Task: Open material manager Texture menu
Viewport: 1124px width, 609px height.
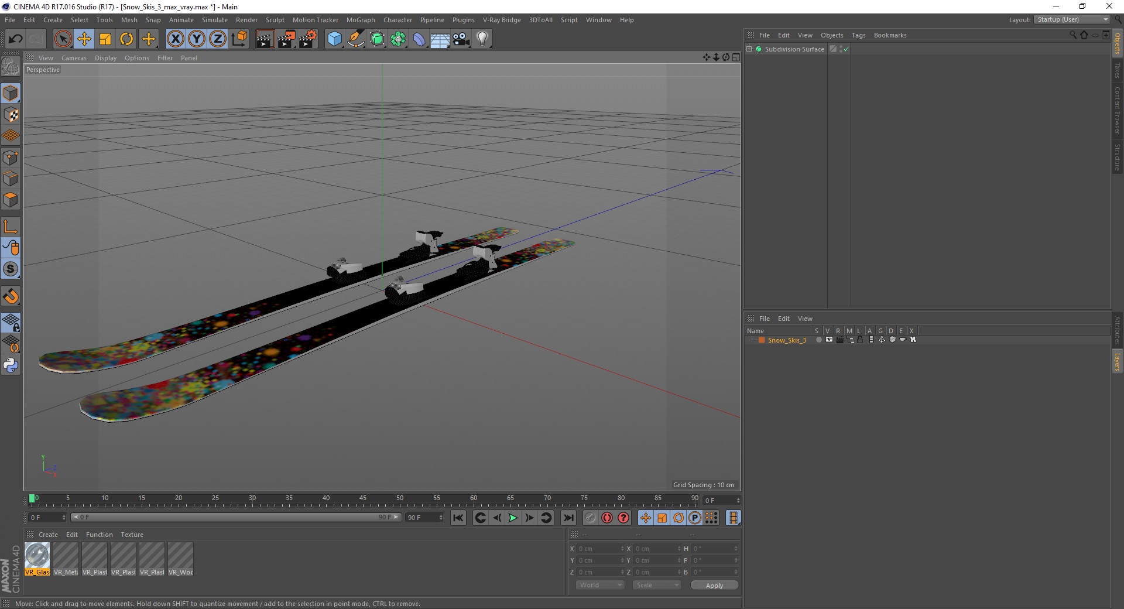Action: 132,535
